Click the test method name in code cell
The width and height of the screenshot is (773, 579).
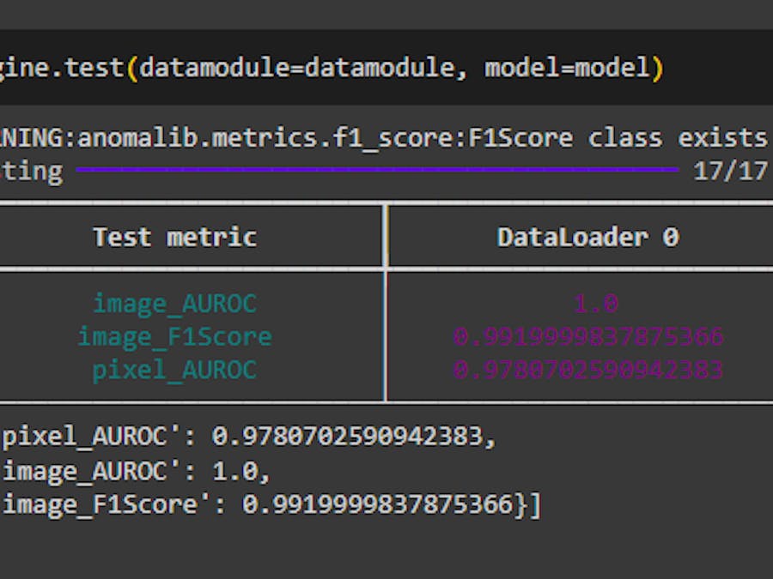point(95,67)
